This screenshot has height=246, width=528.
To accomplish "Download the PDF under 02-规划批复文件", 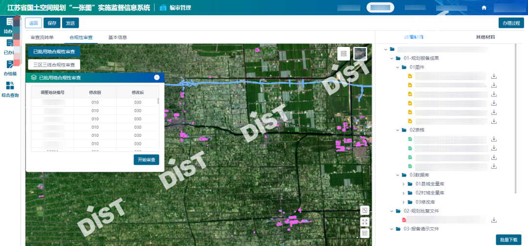I will point(494,220).
